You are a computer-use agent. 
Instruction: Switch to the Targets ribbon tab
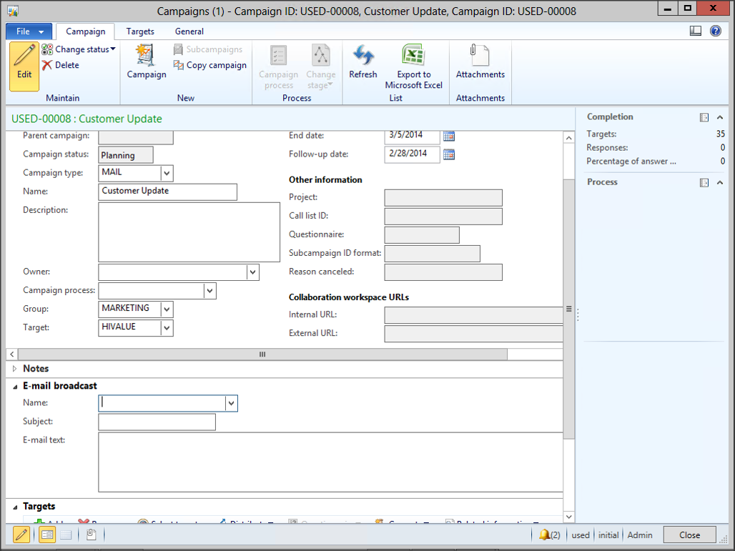point(140,31)
